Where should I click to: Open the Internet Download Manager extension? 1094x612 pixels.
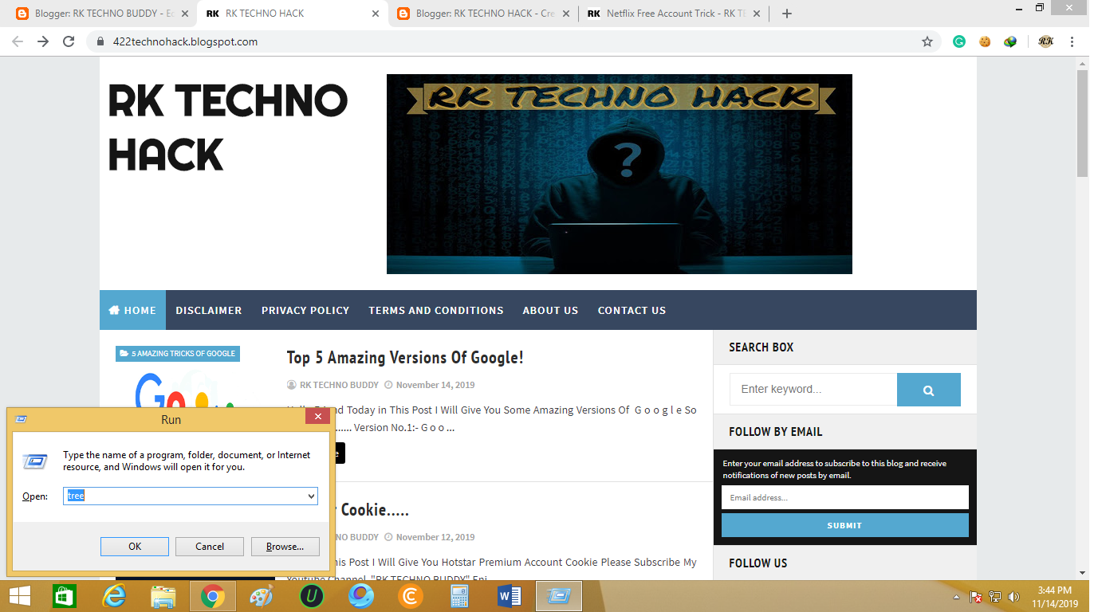1010,41
